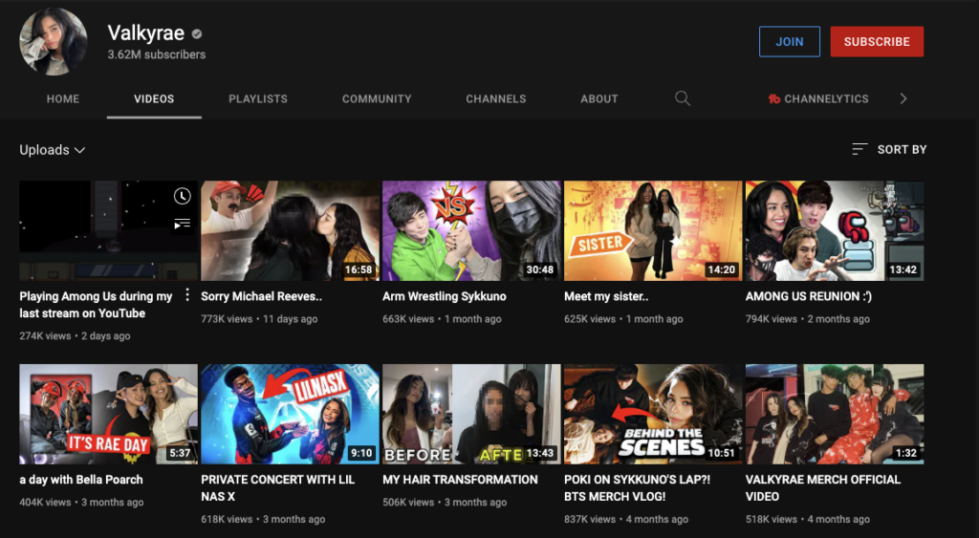Play the Among Us last stream thumbnail
The height and width of the screenshot is (538, 979).
coord(109,231)
